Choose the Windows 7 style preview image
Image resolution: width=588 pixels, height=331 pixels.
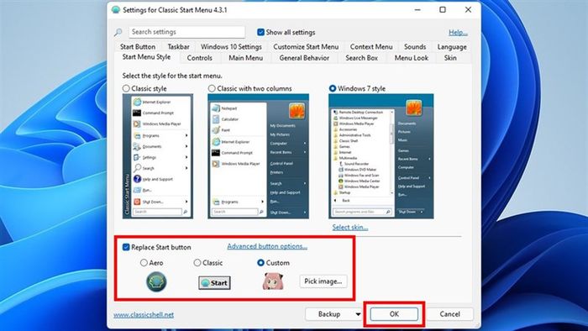[381, 156]
